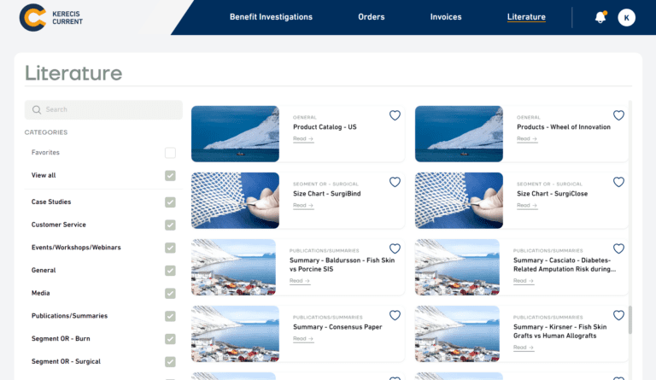Enable the Favorites checkbox
Screen dimensions: 656x380
(x=170, y=153)
